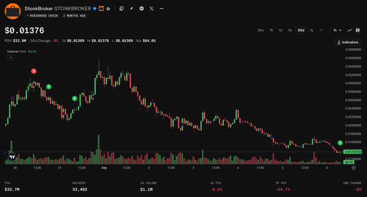
Task: Click the O: $0.01369 open value
Action: coord(74,40)
